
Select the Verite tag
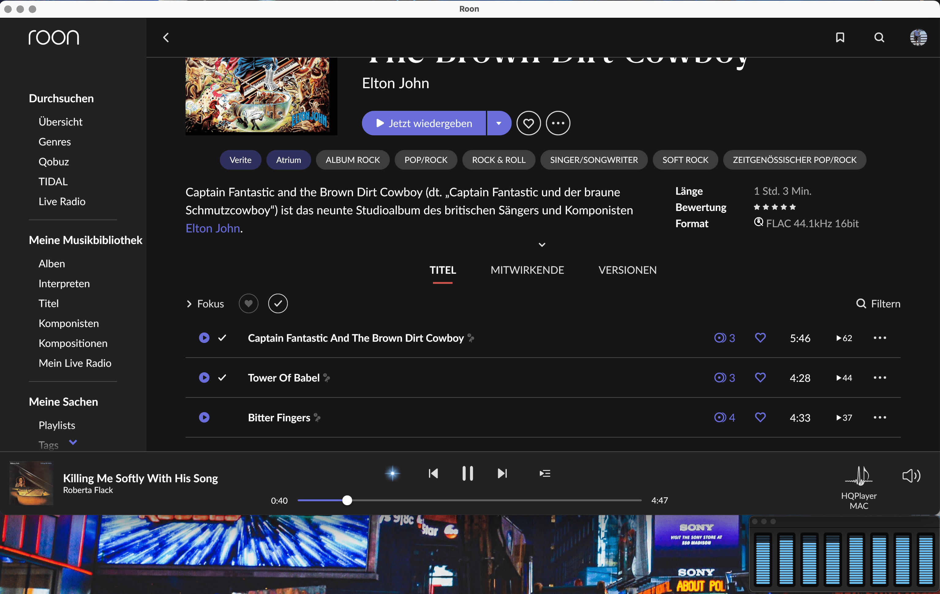point(240,160)
